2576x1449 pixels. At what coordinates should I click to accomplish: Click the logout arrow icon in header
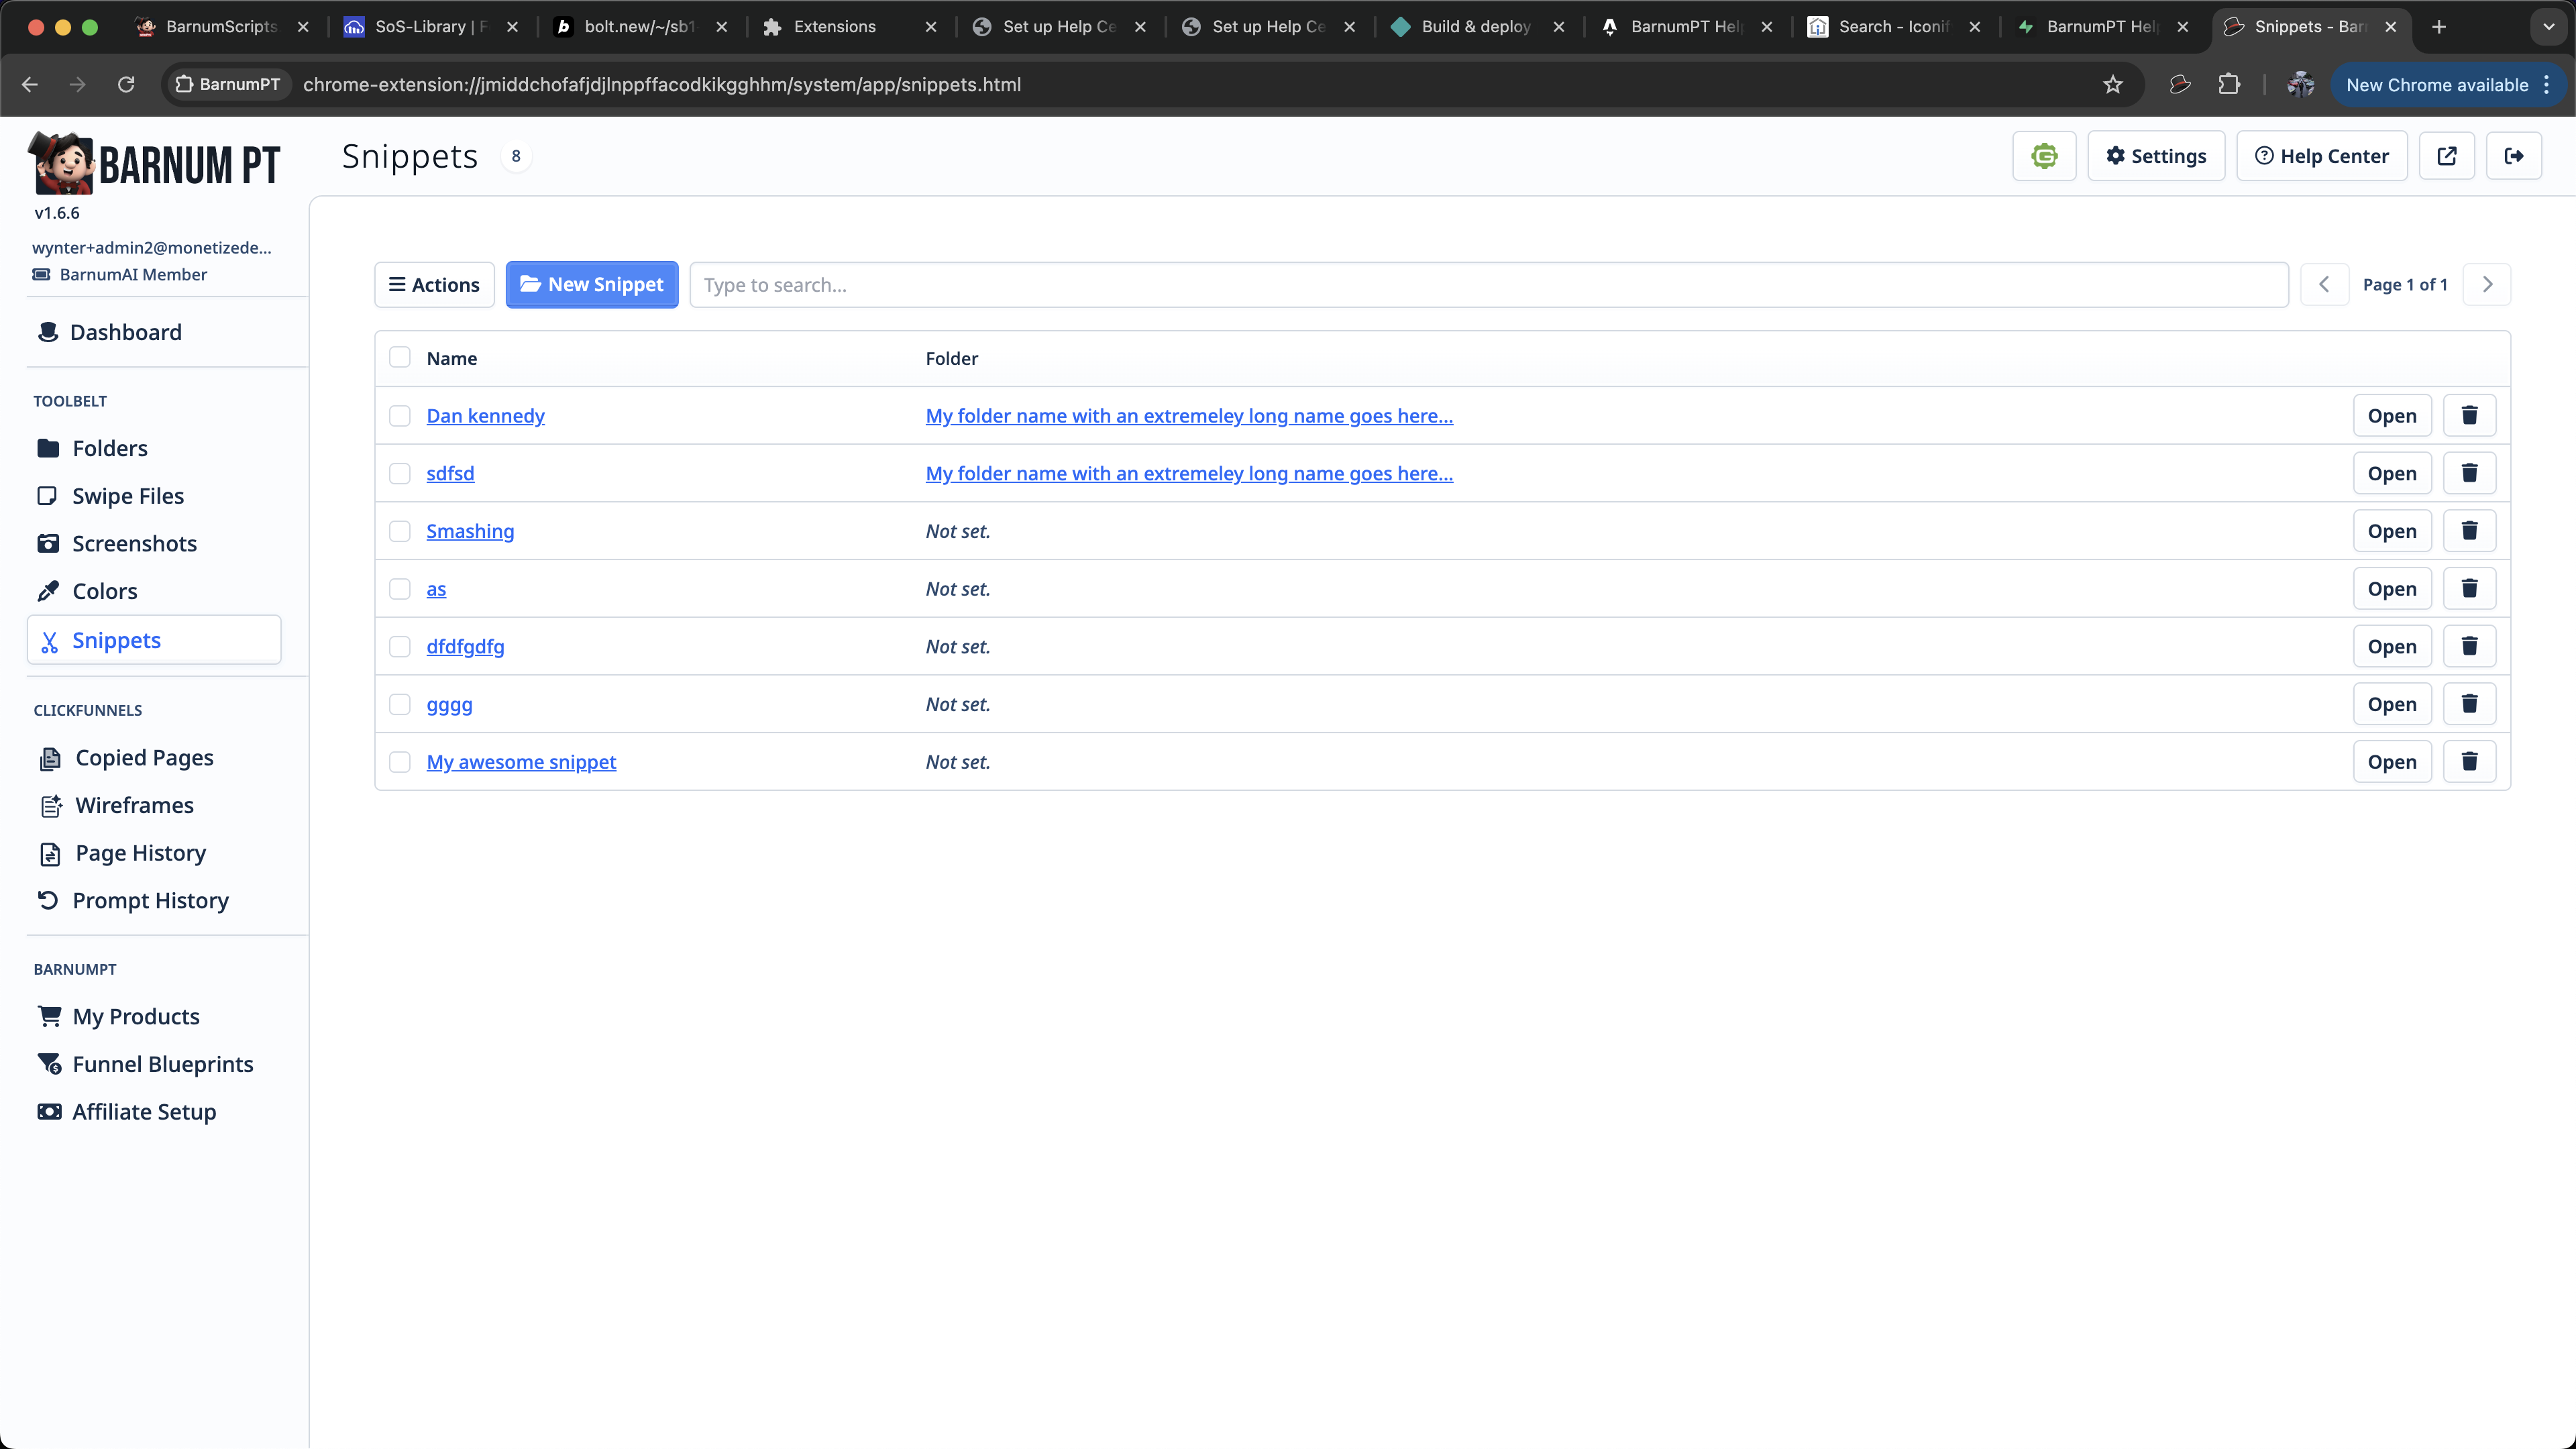coord(2513,156)
